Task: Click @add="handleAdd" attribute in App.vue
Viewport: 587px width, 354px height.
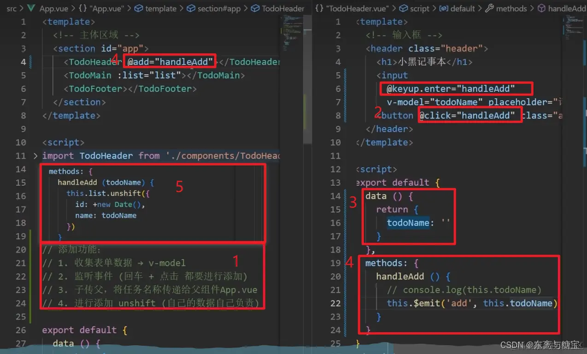Action: pyautogui.click(x=170, y=62)
